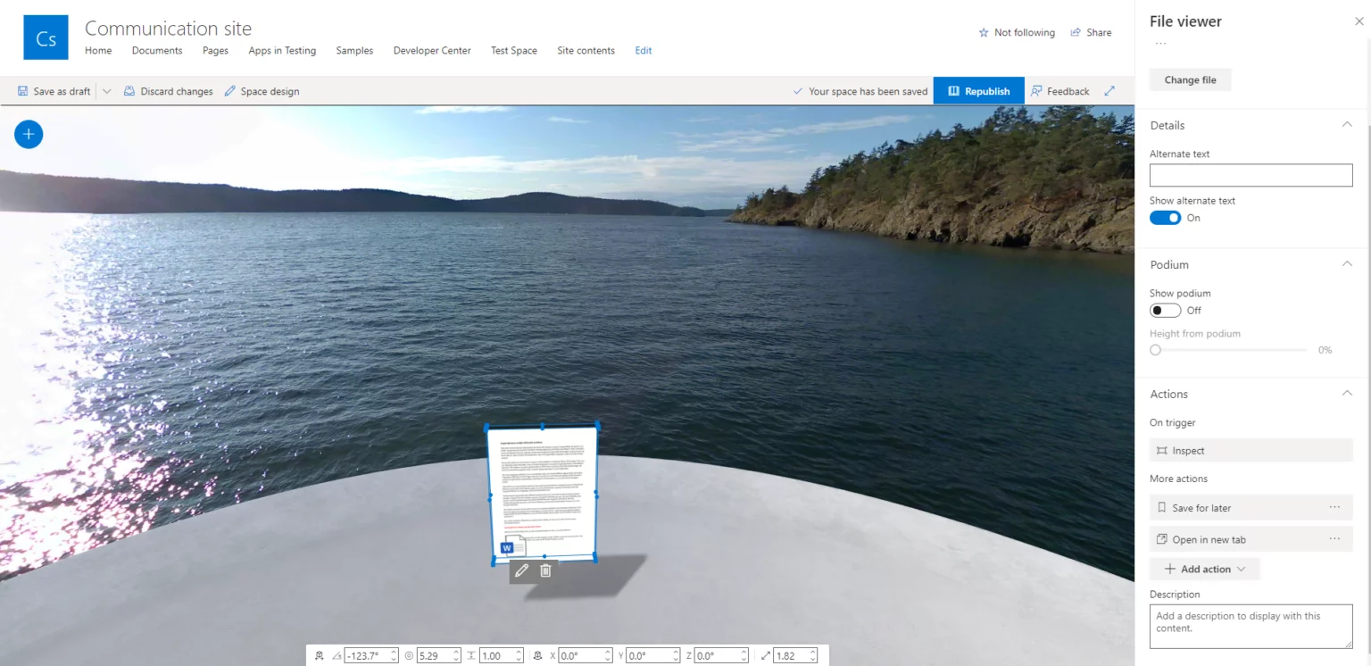Click the Open in new tab icon
This screenshot has height=666, width=1371.
1163,539
